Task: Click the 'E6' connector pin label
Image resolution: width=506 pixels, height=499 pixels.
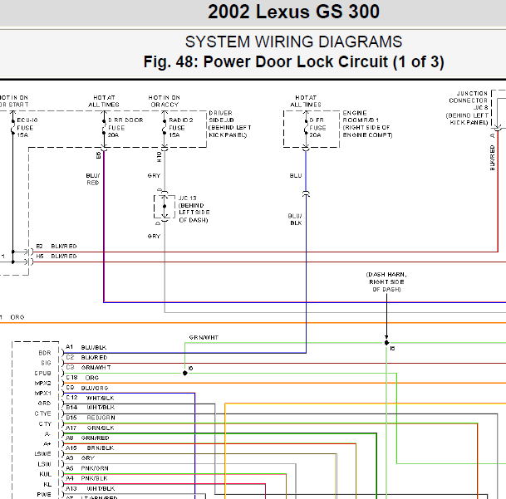Action: pyautogui.click(x=98, y=155)
